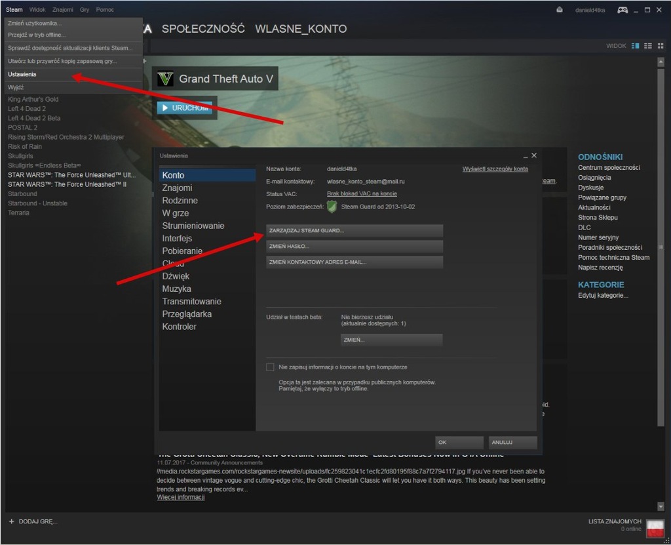The width and height of the screenshot is (671, 545).
Task: Go to the WLASNE_KONTO navigation tab
Action: pos(301,29)
